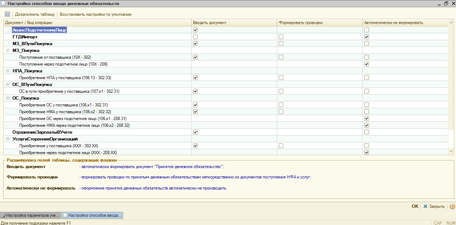456x225 pixels.
Task: Click the NUM indicator in status bar
Action: pyautogui.click(x=451, y=223)
